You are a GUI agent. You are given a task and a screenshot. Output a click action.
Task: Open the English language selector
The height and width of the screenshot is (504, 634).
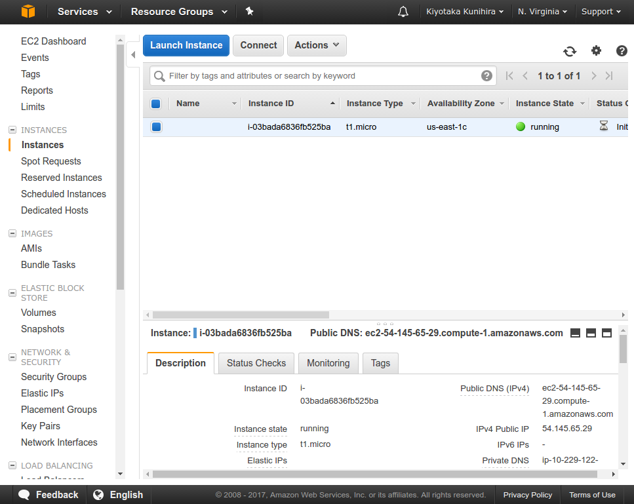point(119,495)
